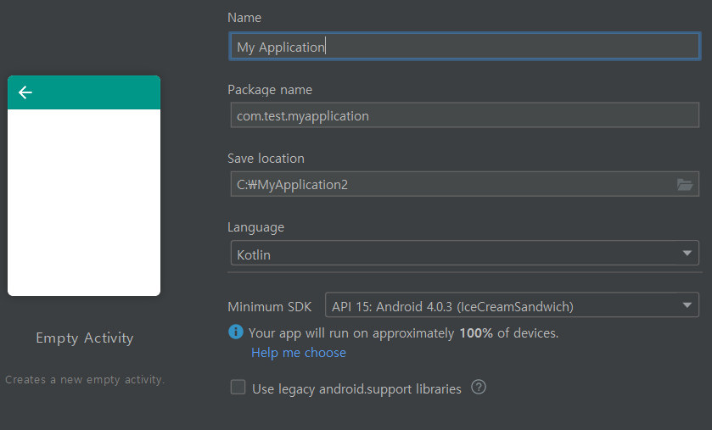Focus the Name field containing My Application

tap(464, 46)
